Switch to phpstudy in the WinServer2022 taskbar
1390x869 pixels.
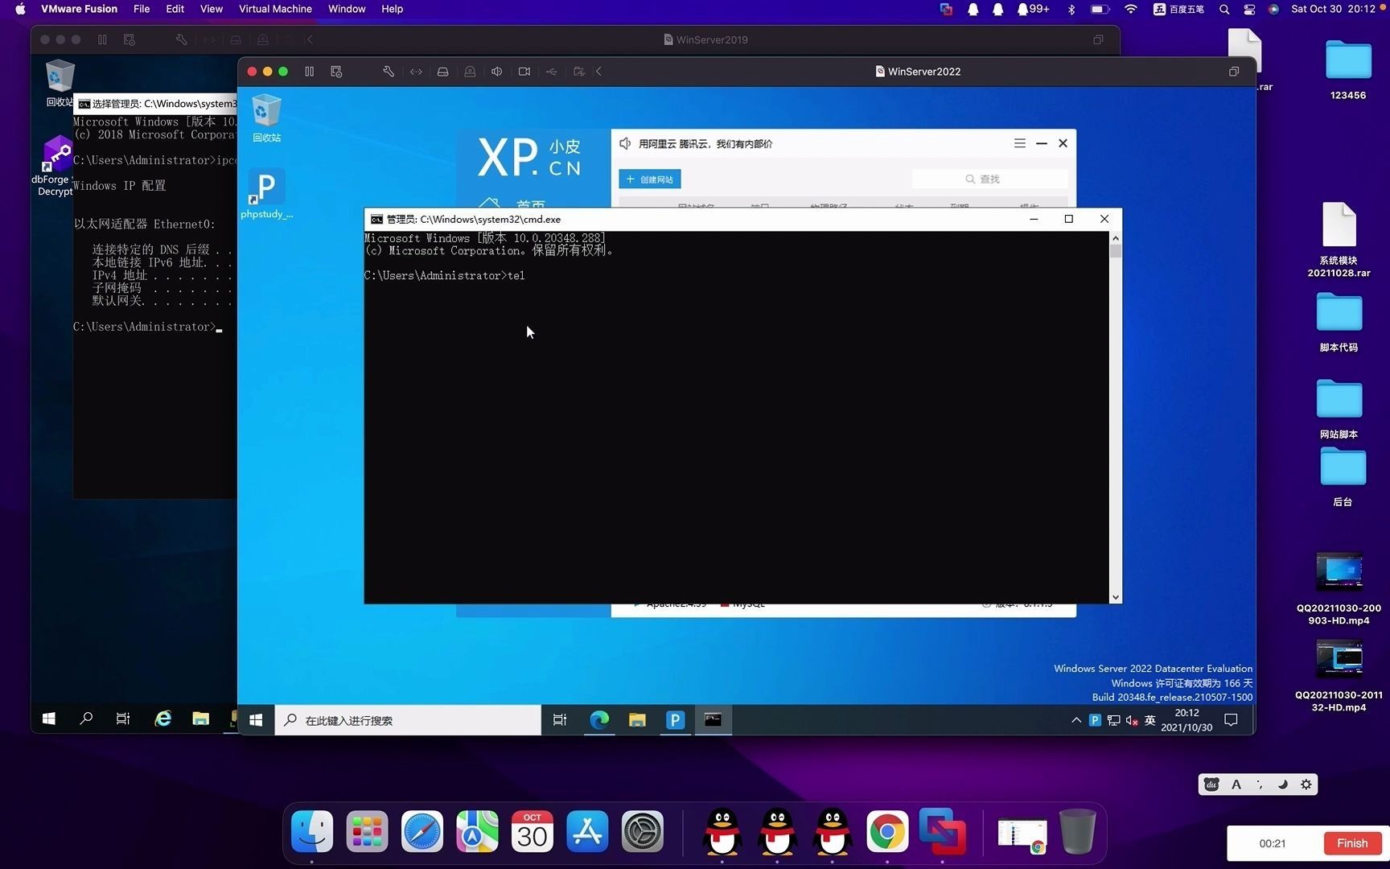click(675, 720)
